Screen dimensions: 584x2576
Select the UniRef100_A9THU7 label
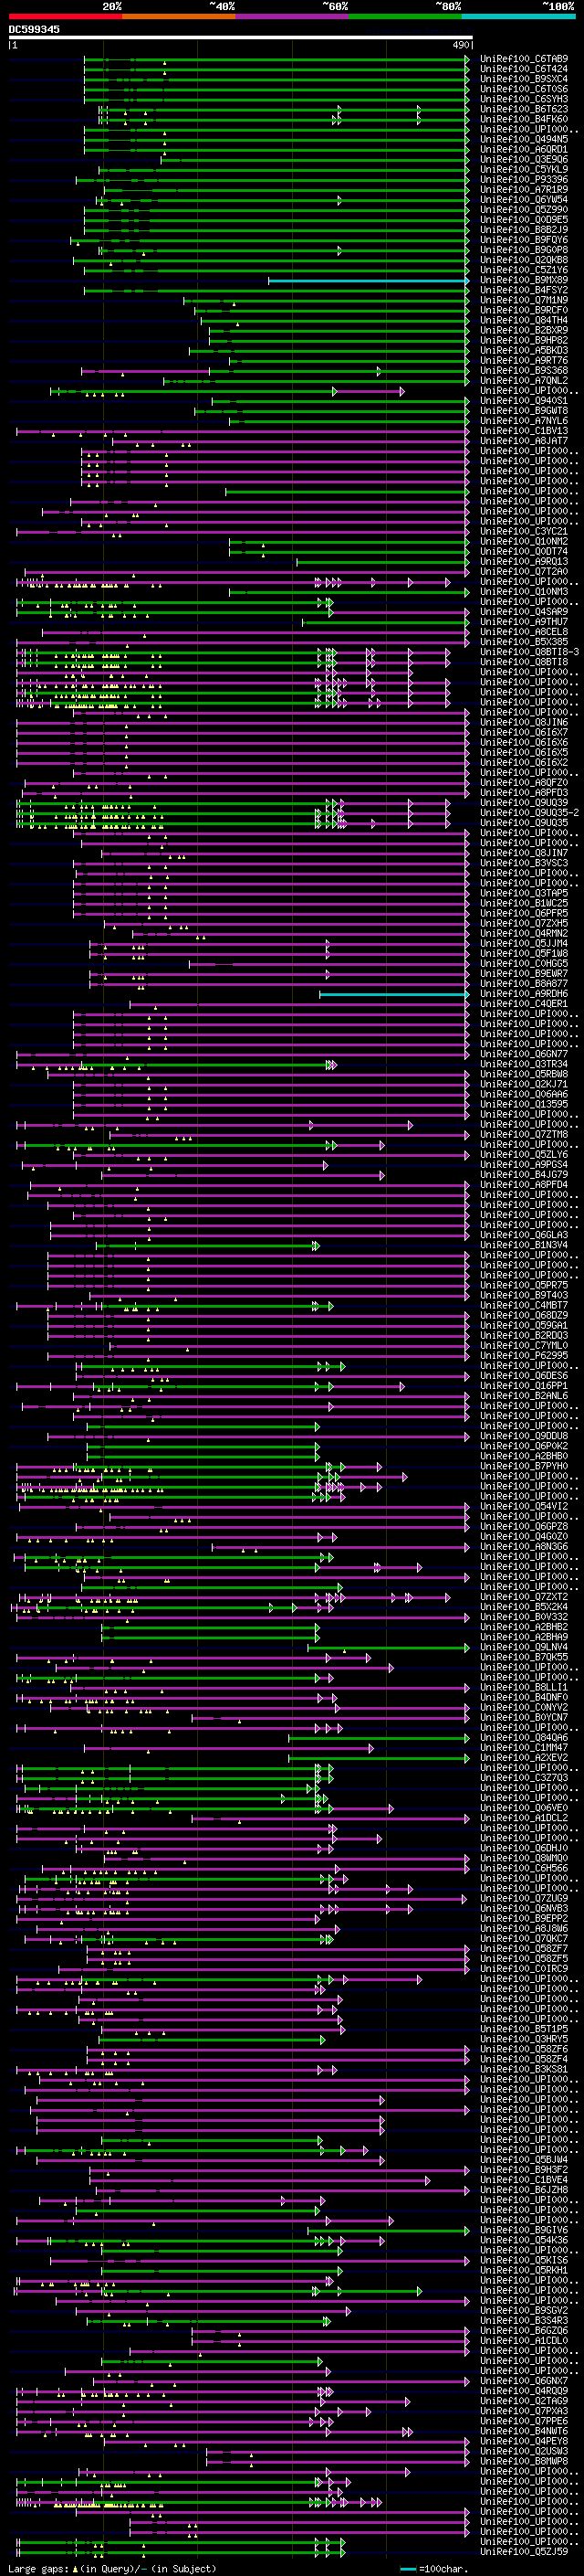[524, 622]
